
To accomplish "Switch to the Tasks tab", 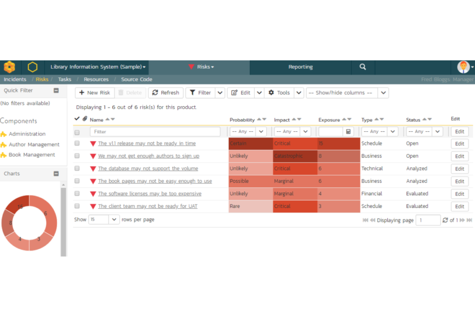I will (65, 79).
